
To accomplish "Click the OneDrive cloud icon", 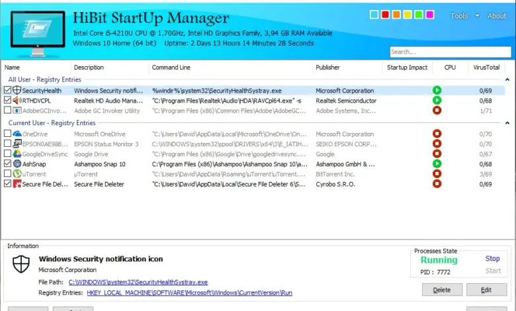I will pos(17,134).
